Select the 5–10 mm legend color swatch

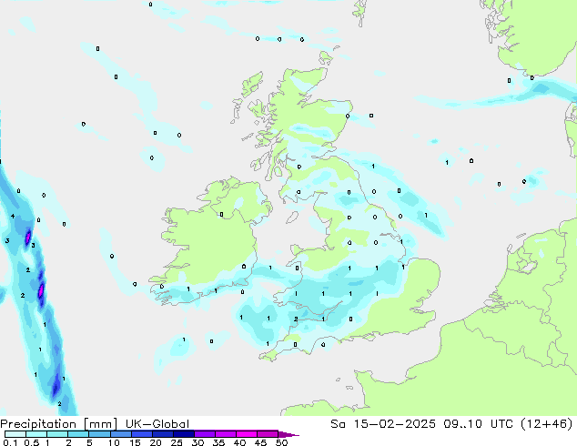click(x=99, y=434)
